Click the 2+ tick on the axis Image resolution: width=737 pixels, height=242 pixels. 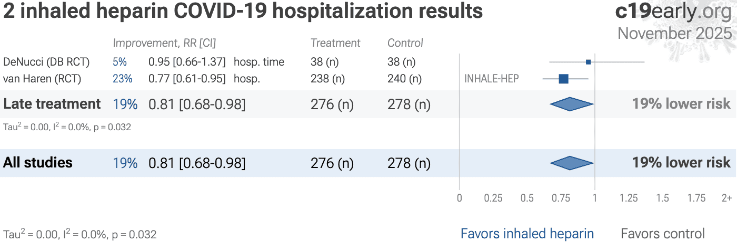click(726, 198)
